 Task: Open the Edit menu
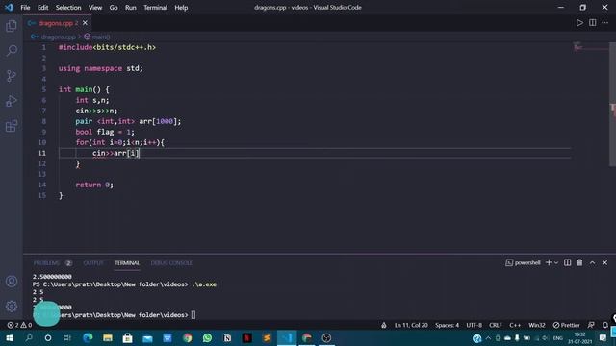pyautogui.click(x=42, y=8)
